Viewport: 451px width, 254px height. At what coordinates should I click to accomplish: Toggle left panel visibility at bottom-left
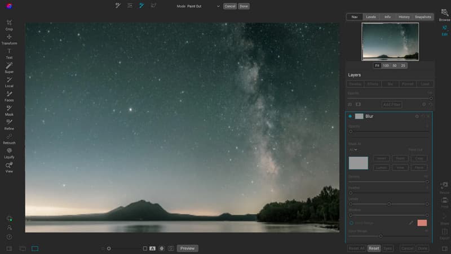(9, 248)
